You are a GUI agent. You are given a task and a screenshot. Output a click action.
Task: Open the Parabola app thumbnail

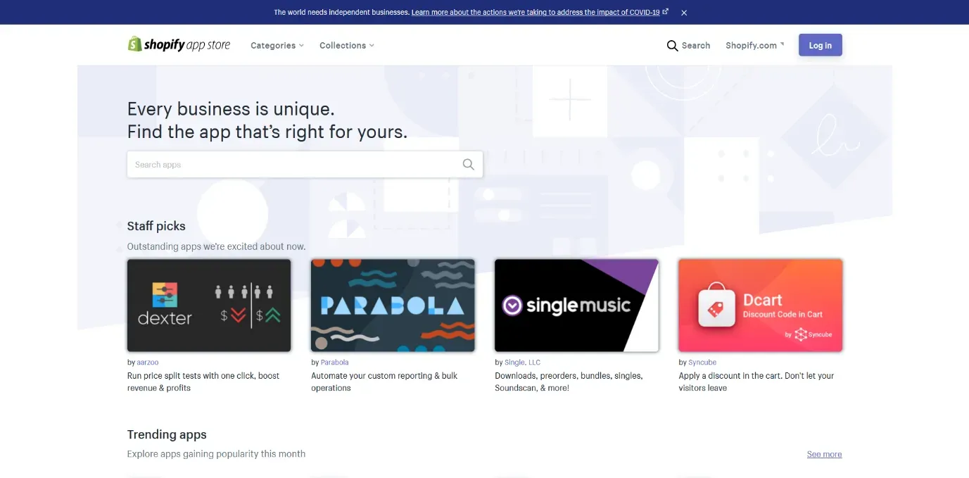(393, 306)
